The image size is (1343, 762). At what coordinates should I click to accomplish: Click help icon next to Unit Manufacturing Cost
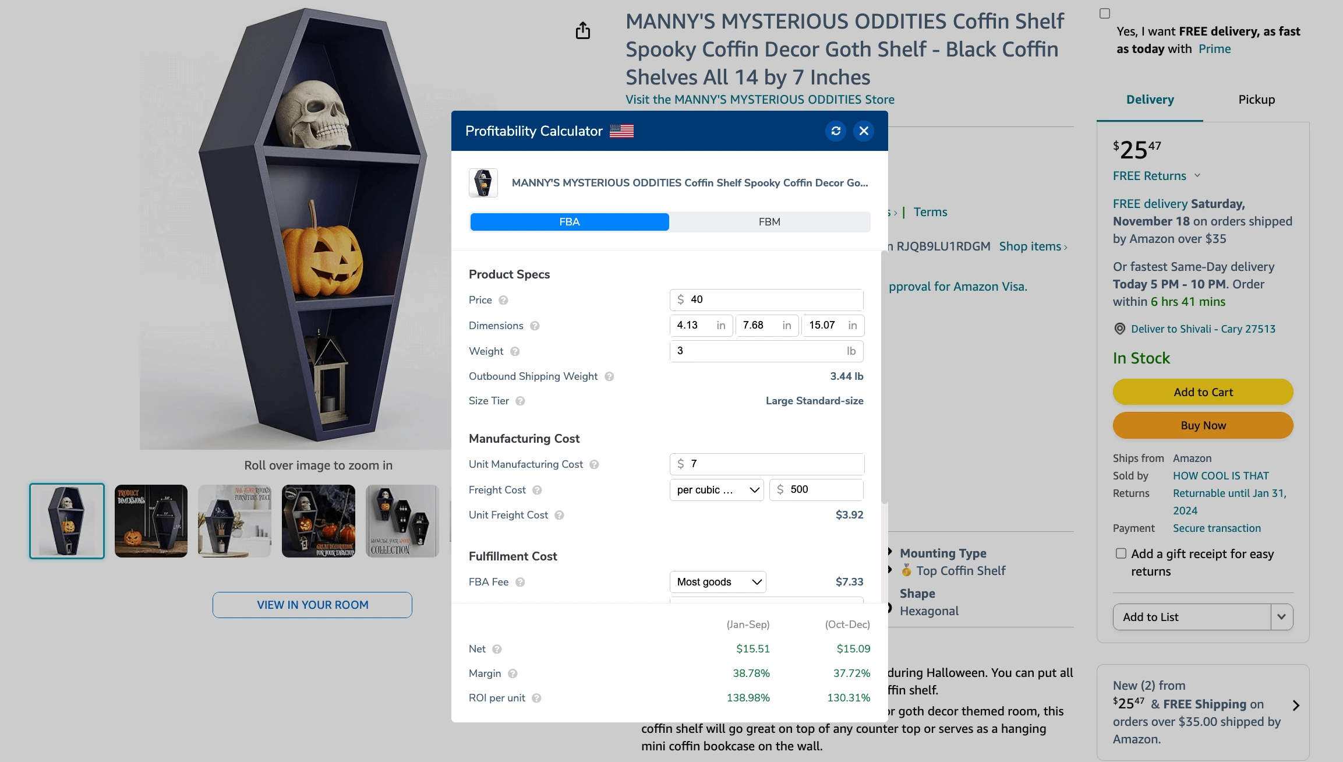pyautogui.click(x=594, y=464)
